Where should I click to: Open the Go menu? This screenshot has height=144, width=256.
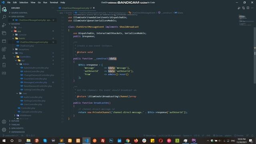(39, 2)
